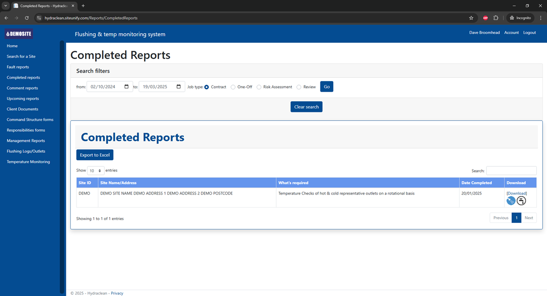Click Export to Excel
Image resolution: width=547 pixels, height=296 pixels.
coord(95,155)
